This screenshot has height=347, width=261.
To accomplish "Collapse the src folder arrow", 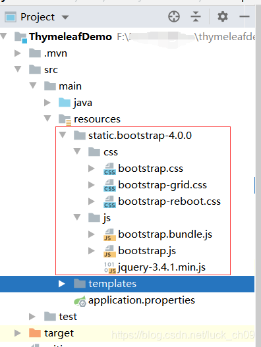I will point(18,69).
